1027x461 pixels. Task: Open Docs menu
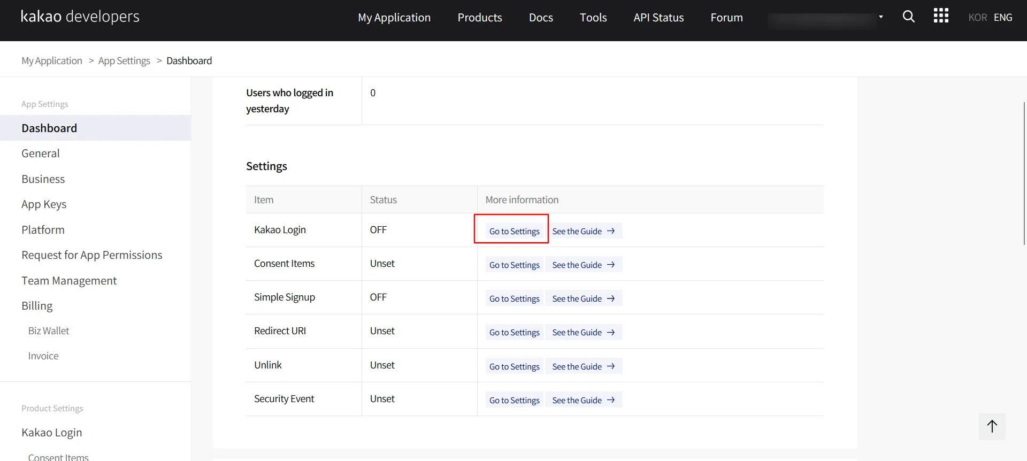coord(541,18)
